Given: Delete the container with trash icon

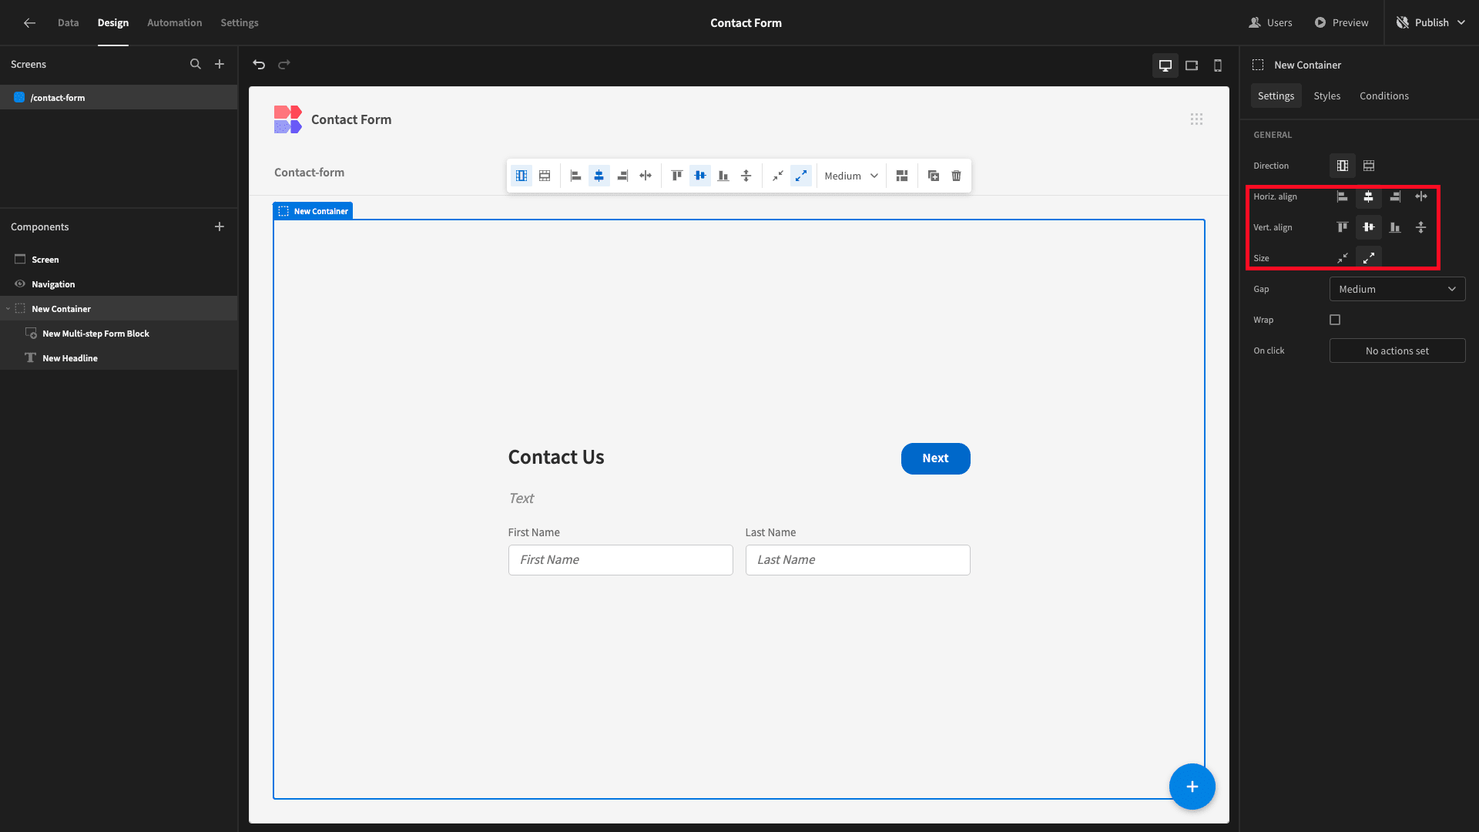Looking at the screenshot, I should [957, 176].
